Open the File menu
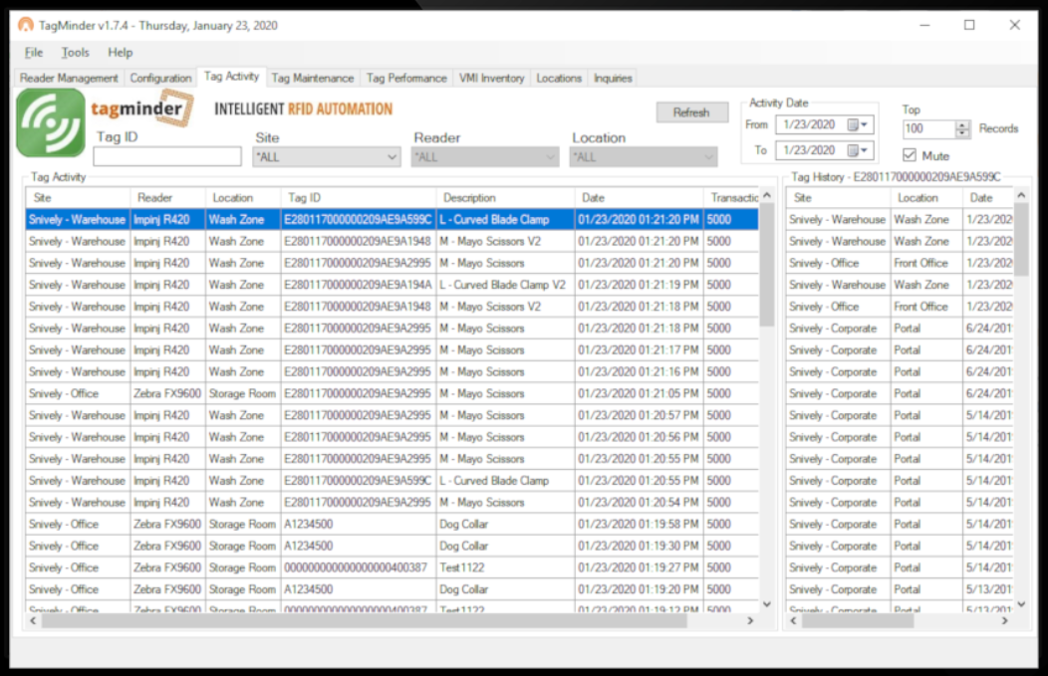Viewport: 1048px width, 676px height. (x=34, y=52)
